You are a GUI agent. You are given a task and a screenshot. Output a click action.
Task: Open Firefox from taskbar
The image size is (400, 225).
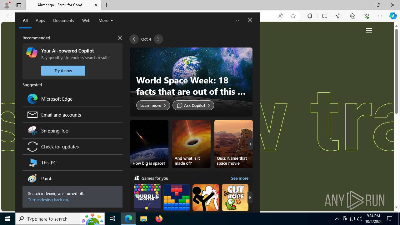159,219
